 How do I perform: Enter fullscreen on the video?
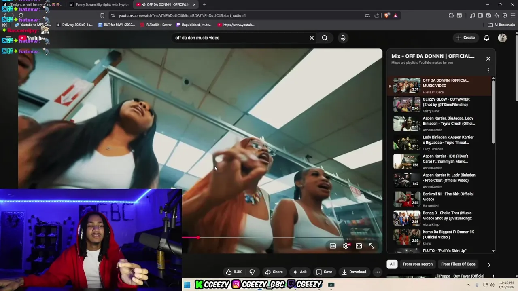(x=372, y=246)
